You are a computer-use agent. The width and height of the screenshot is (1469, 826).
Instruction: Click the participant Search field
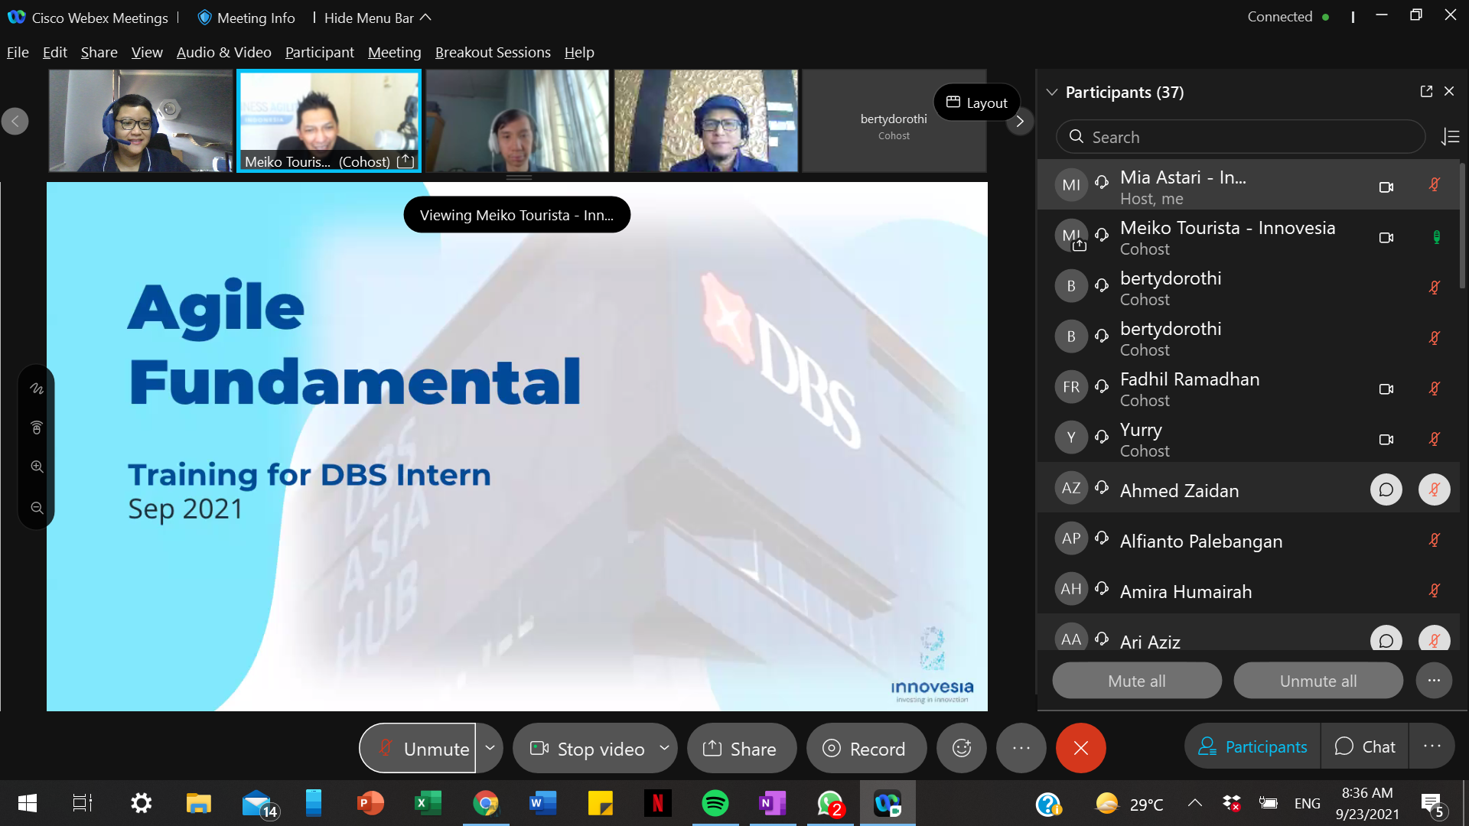point(1239,137)
